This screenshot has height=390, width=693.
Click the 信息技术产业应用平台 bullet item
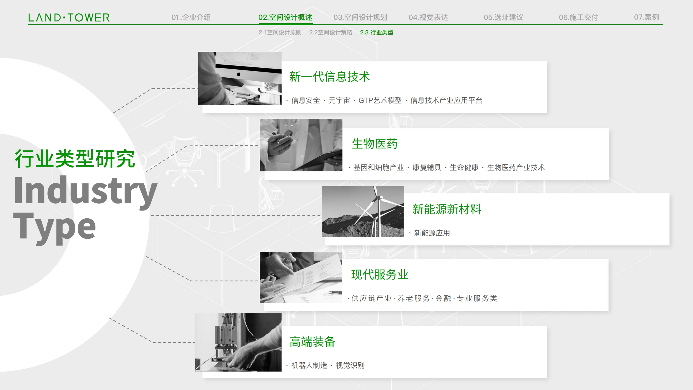coord(446,100)
